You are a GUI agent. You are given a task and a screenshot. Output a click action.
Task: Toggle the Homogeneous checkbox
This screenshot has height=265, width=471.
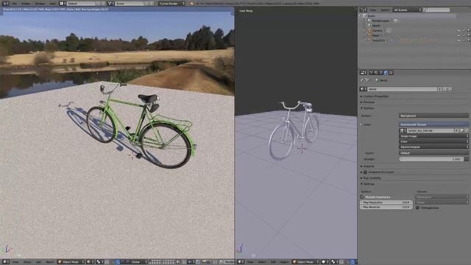pyautogui.click(x=417, y=208)
